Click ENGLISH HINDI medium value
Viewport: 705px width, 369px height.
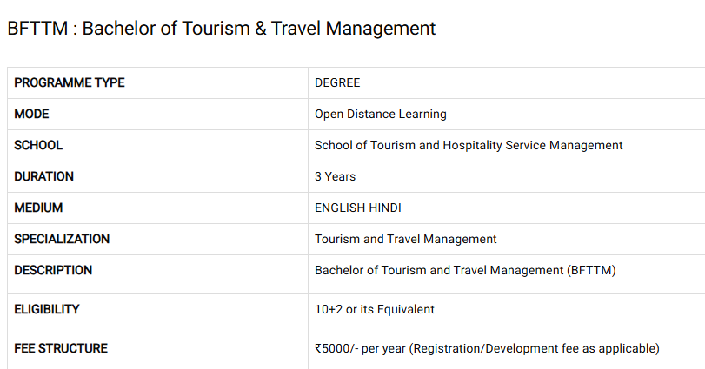click(x=358, y=208)
